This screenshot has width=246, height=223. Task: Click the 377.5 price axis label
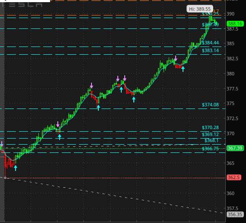point(232,89)
